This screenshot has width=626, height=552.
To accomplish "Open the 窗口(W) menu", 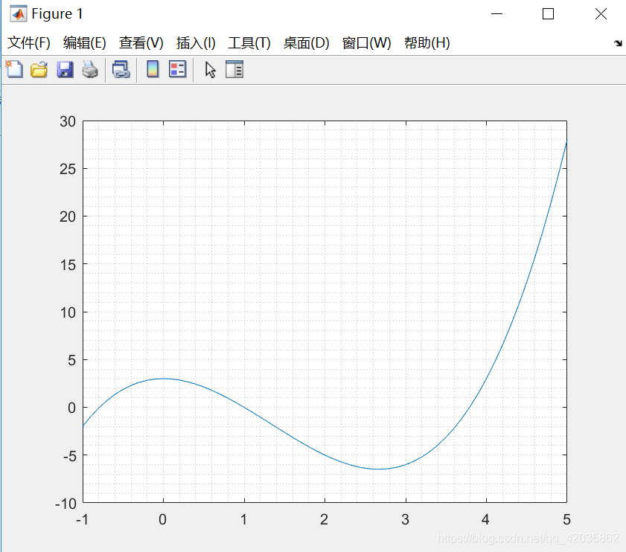I will pyautogui.click(x=366, y=42).
